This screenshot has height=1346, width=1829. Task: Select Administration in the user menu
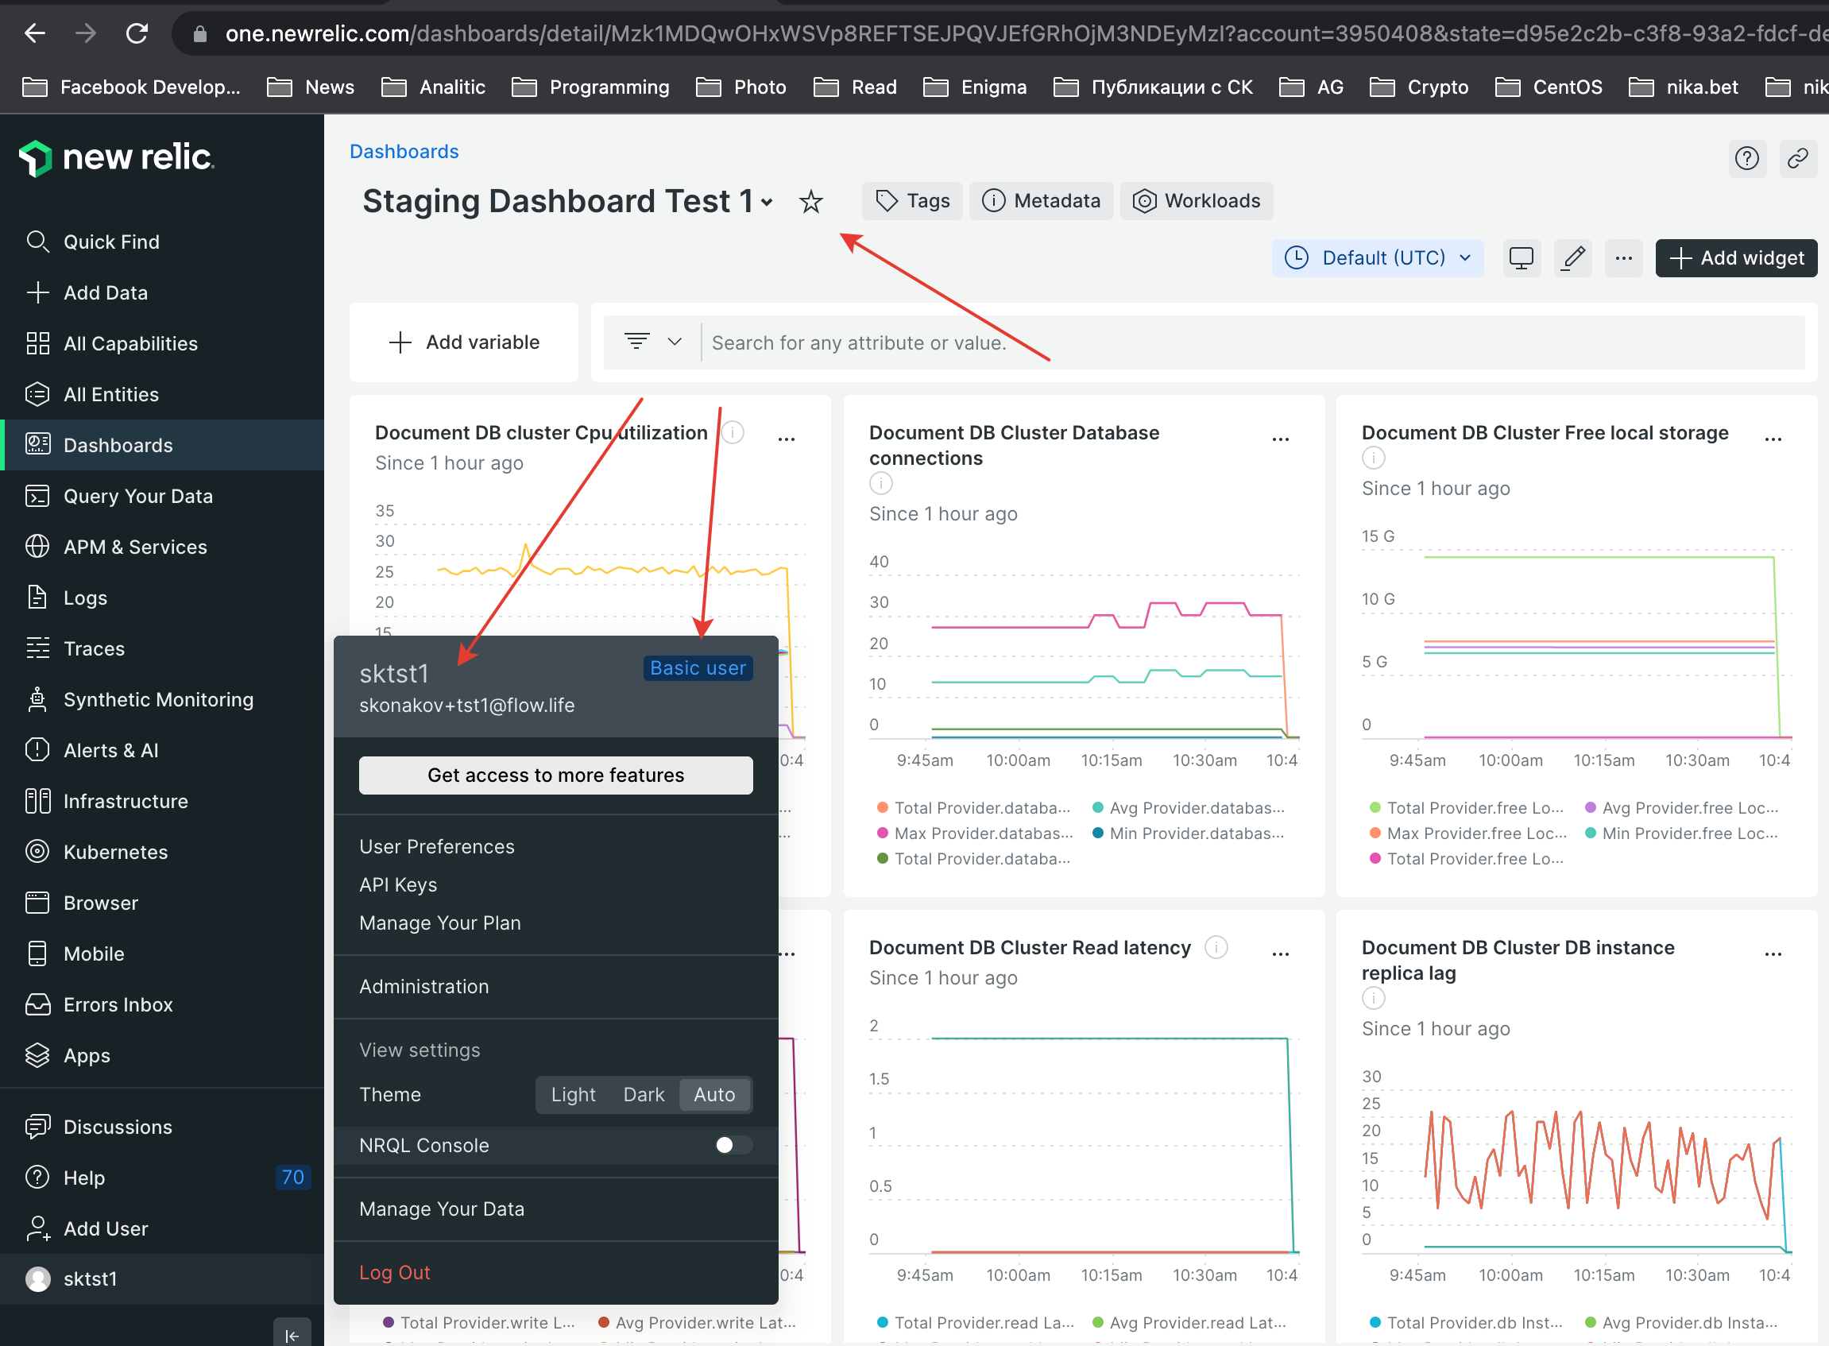424,987
